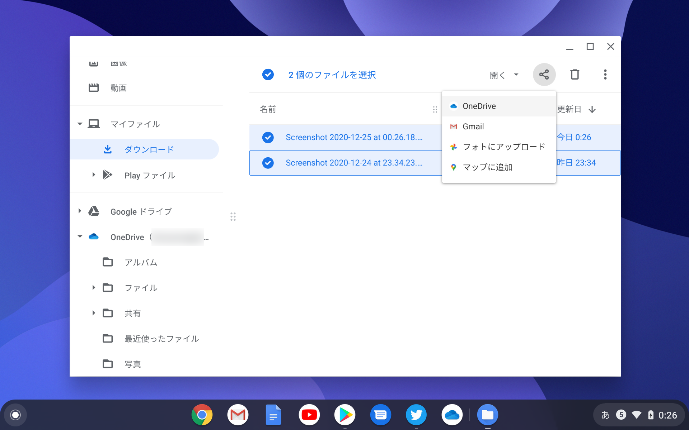This screenshot has height=430, width=689.
Task: Click the trash icon to delete selected files
Action: pos(575,75)
